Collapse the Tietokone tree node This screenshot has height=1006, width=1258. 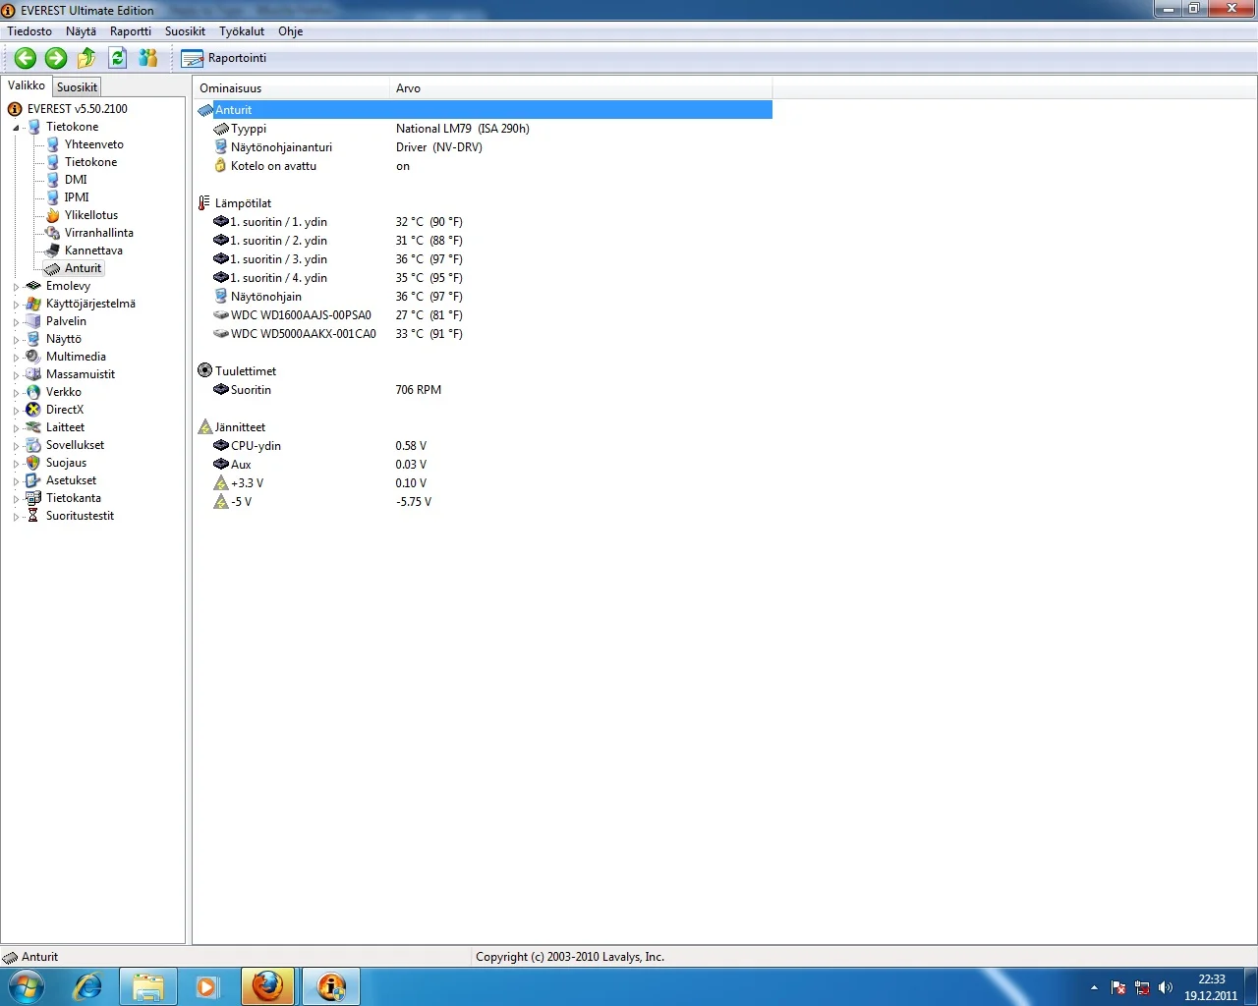click(x=16, y=128)
